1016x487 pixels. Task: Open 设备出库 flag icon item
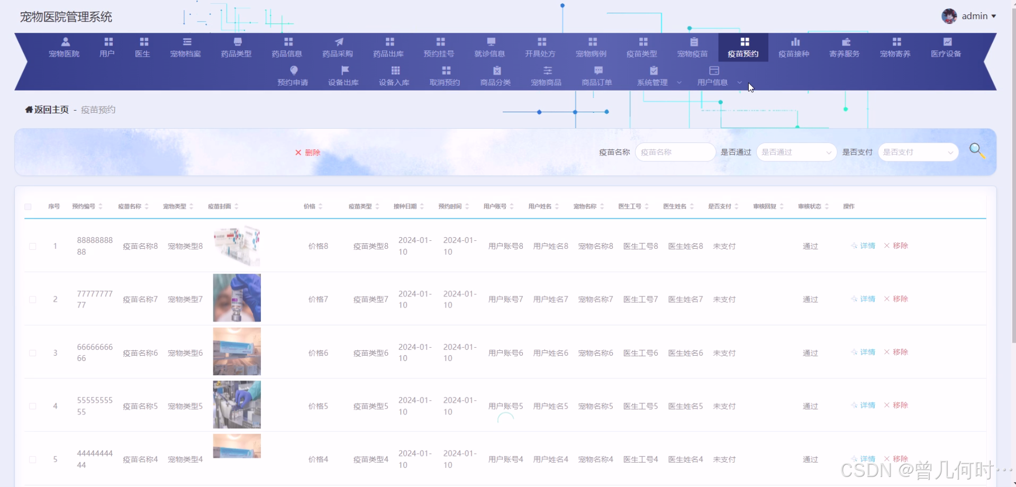(x=344, y=76)
